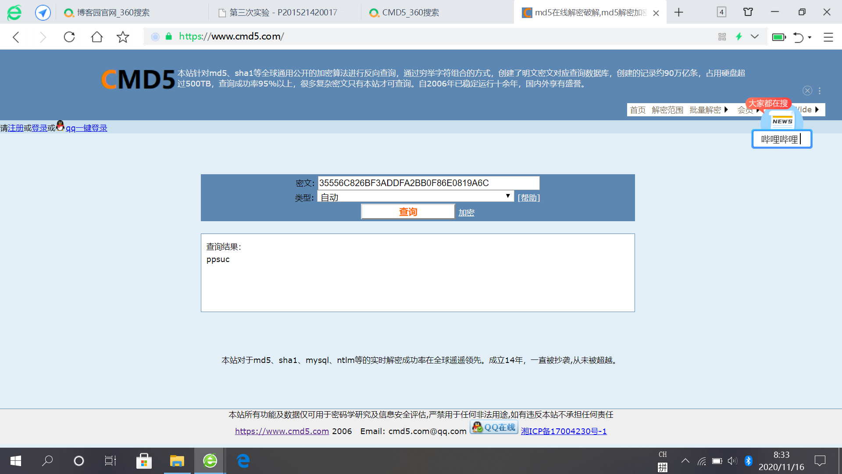Click the green lightning speed-mode icon

tap(739, 37)
